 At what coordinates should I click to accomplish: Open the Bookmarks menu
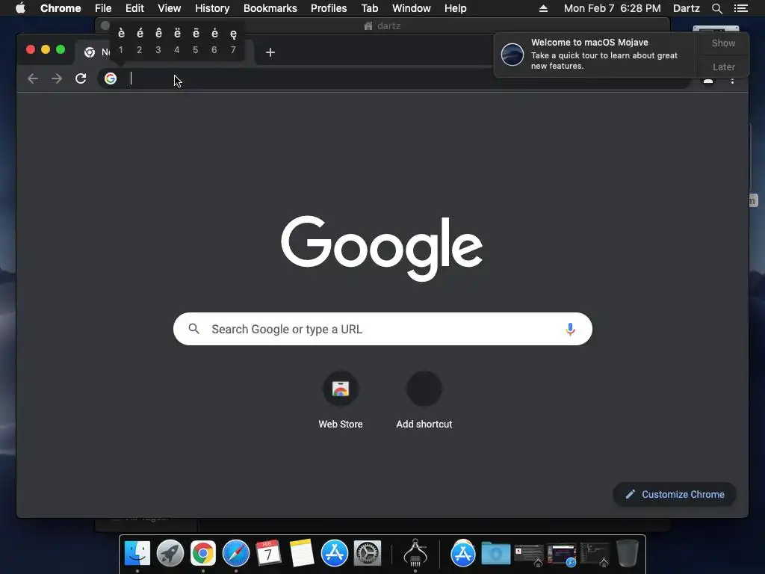[270, 8]
